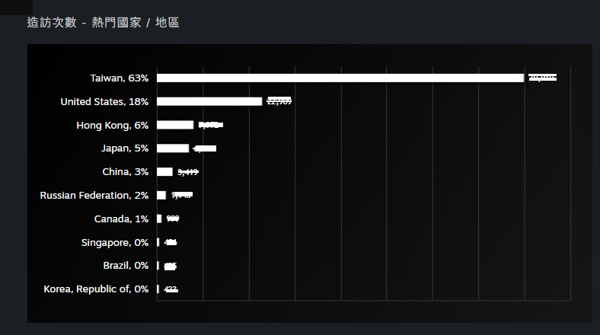This screenshot has width=600, height=335.
Task: Click the United States bar
Action: [209, 101]
